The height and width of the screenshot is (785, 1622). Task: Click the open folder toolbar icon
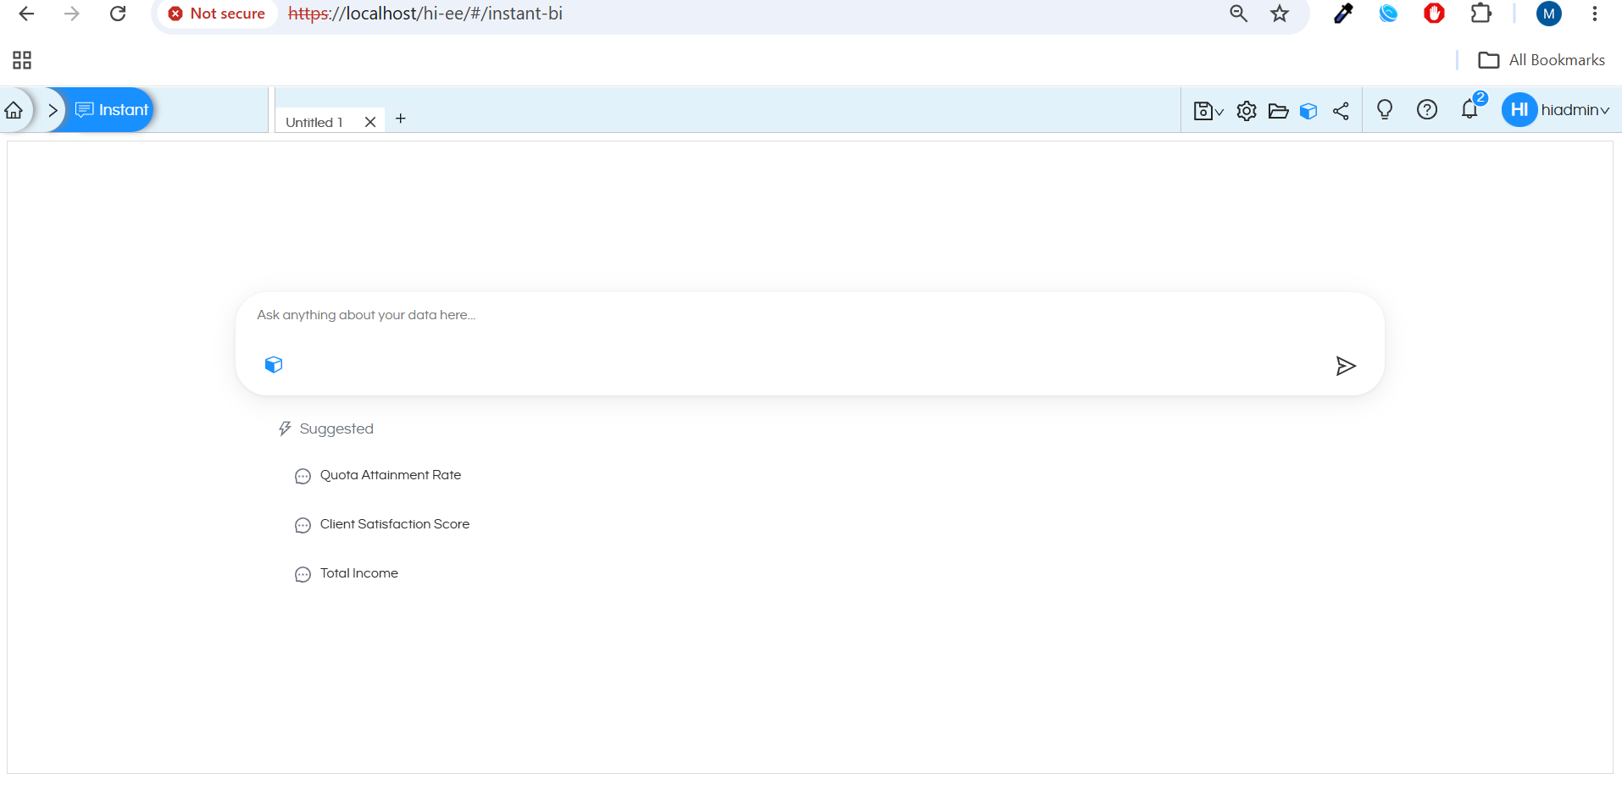click(1279, 111)
